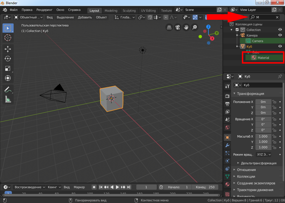The width and height of the screenshot is (285, 203).
Task: Hide the Куб object with the eye icon
Action: pos(280,46)
